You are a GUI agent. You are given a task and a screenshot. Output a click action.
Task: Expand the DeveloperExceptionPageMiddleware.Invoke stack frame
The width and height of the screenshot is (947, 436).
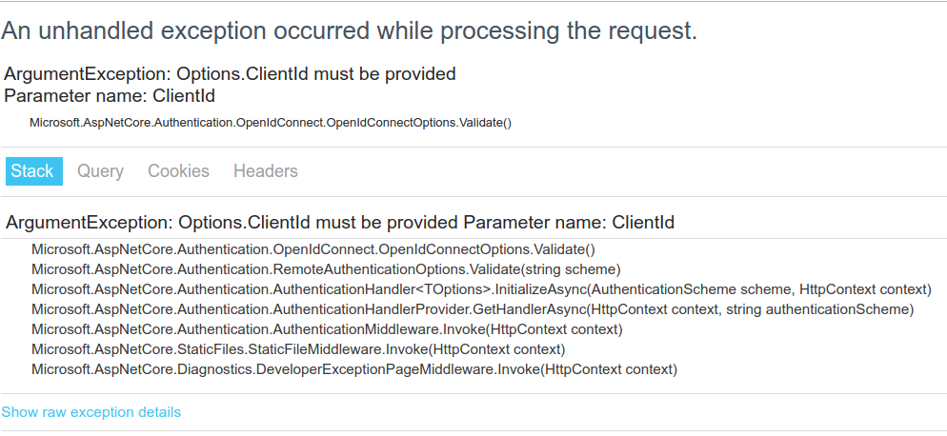(x=353, y=369)
